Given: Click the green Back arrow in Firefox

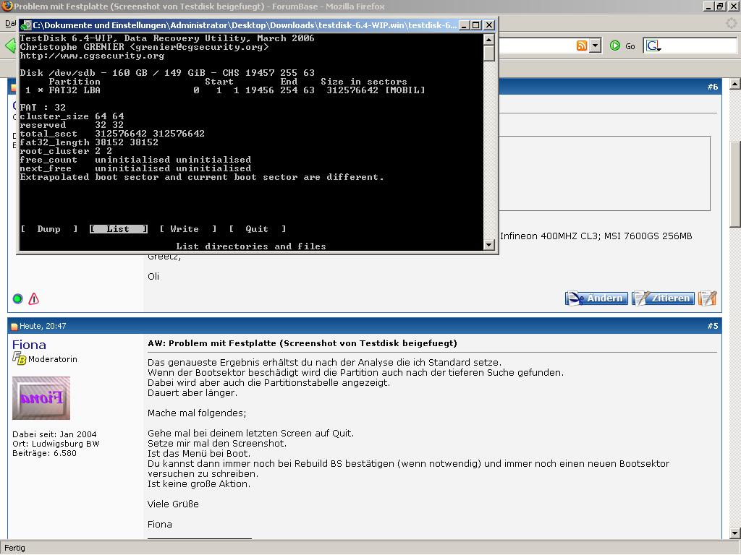Looking at the screenshot, I should [x=10, y=46].
